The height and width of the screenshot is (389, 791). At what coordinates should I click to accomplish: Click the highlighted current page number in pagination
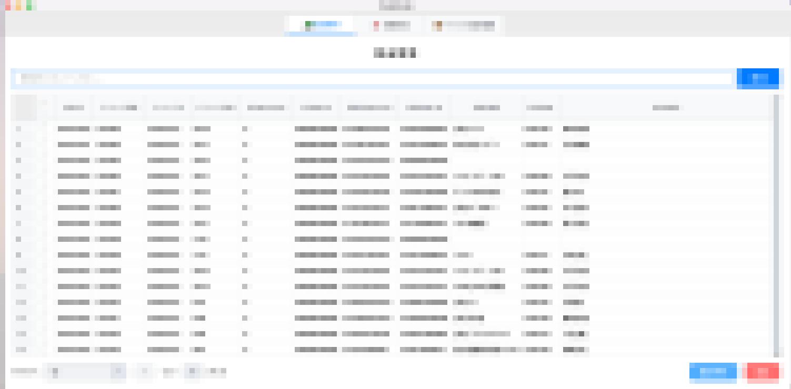pos(192,371)
